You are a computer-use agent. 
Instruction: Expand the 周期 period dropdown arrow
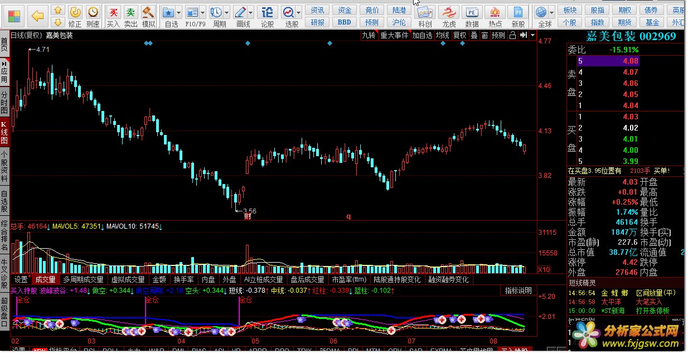[227, 12]
